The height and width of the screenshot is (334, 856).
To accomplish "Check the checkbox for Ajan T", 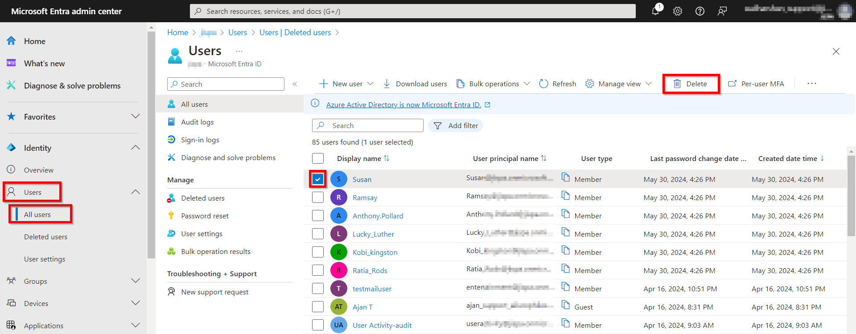I will [318, 307].
